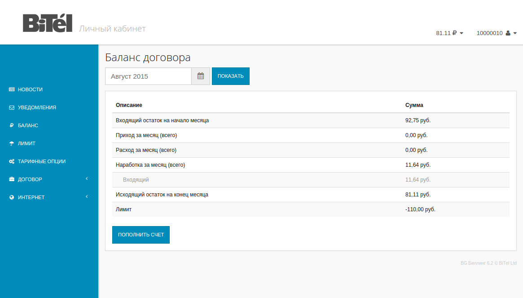Open the balance dropdown showing 81.11 ₽

pos(449,33)
